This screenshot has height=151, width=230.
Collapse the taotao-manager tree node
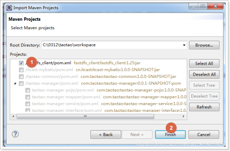(x=15, y=83)
